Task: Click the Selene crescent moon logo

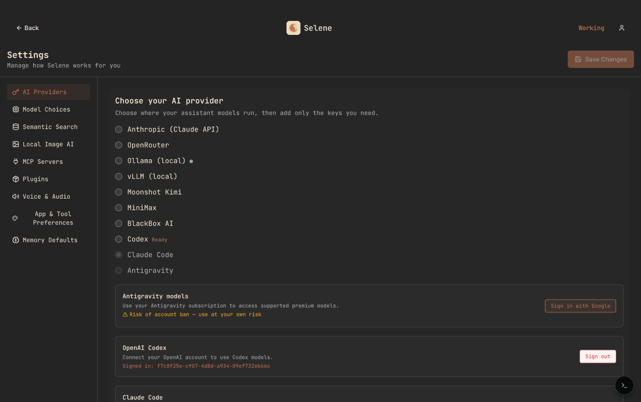Action: pos(293,28)
